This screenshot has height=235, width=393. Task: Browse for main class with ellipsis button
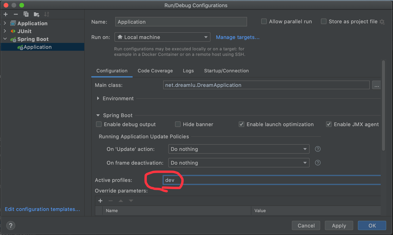click(x=376, y=85)
